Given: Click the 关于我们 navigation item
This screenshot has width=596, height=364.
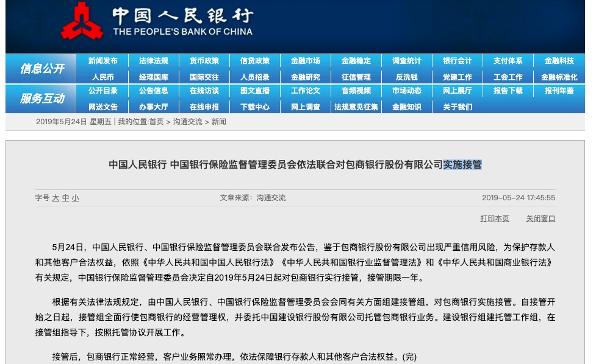Looking at the screenshot, I should click(458, 107).
